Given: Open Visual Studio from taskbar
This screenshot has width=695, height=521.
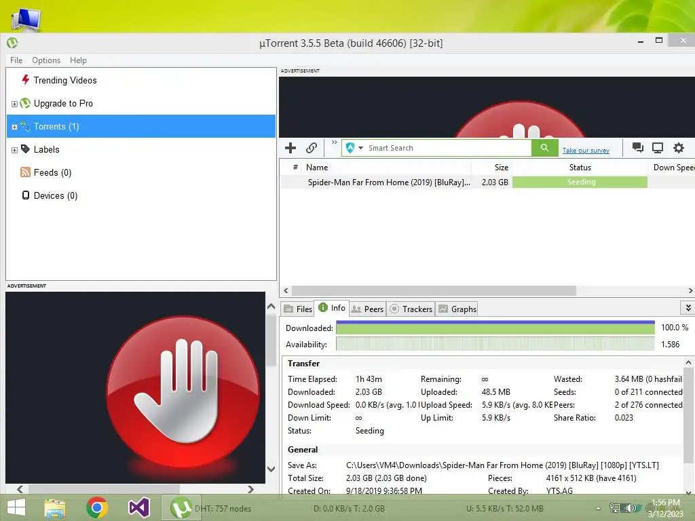Looking at the screenshot, I should pyautogui.click(x=138, y=507).
